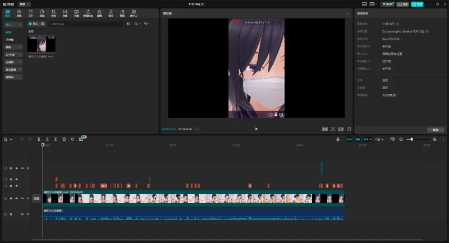Click the delete clip trash icon
Screen dimensions: 449x243
pyautogui.click(x=64, y=139)
